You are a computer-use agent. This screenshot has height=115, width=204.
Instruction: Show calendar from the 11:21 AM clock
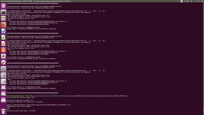[x=197, y=1]
